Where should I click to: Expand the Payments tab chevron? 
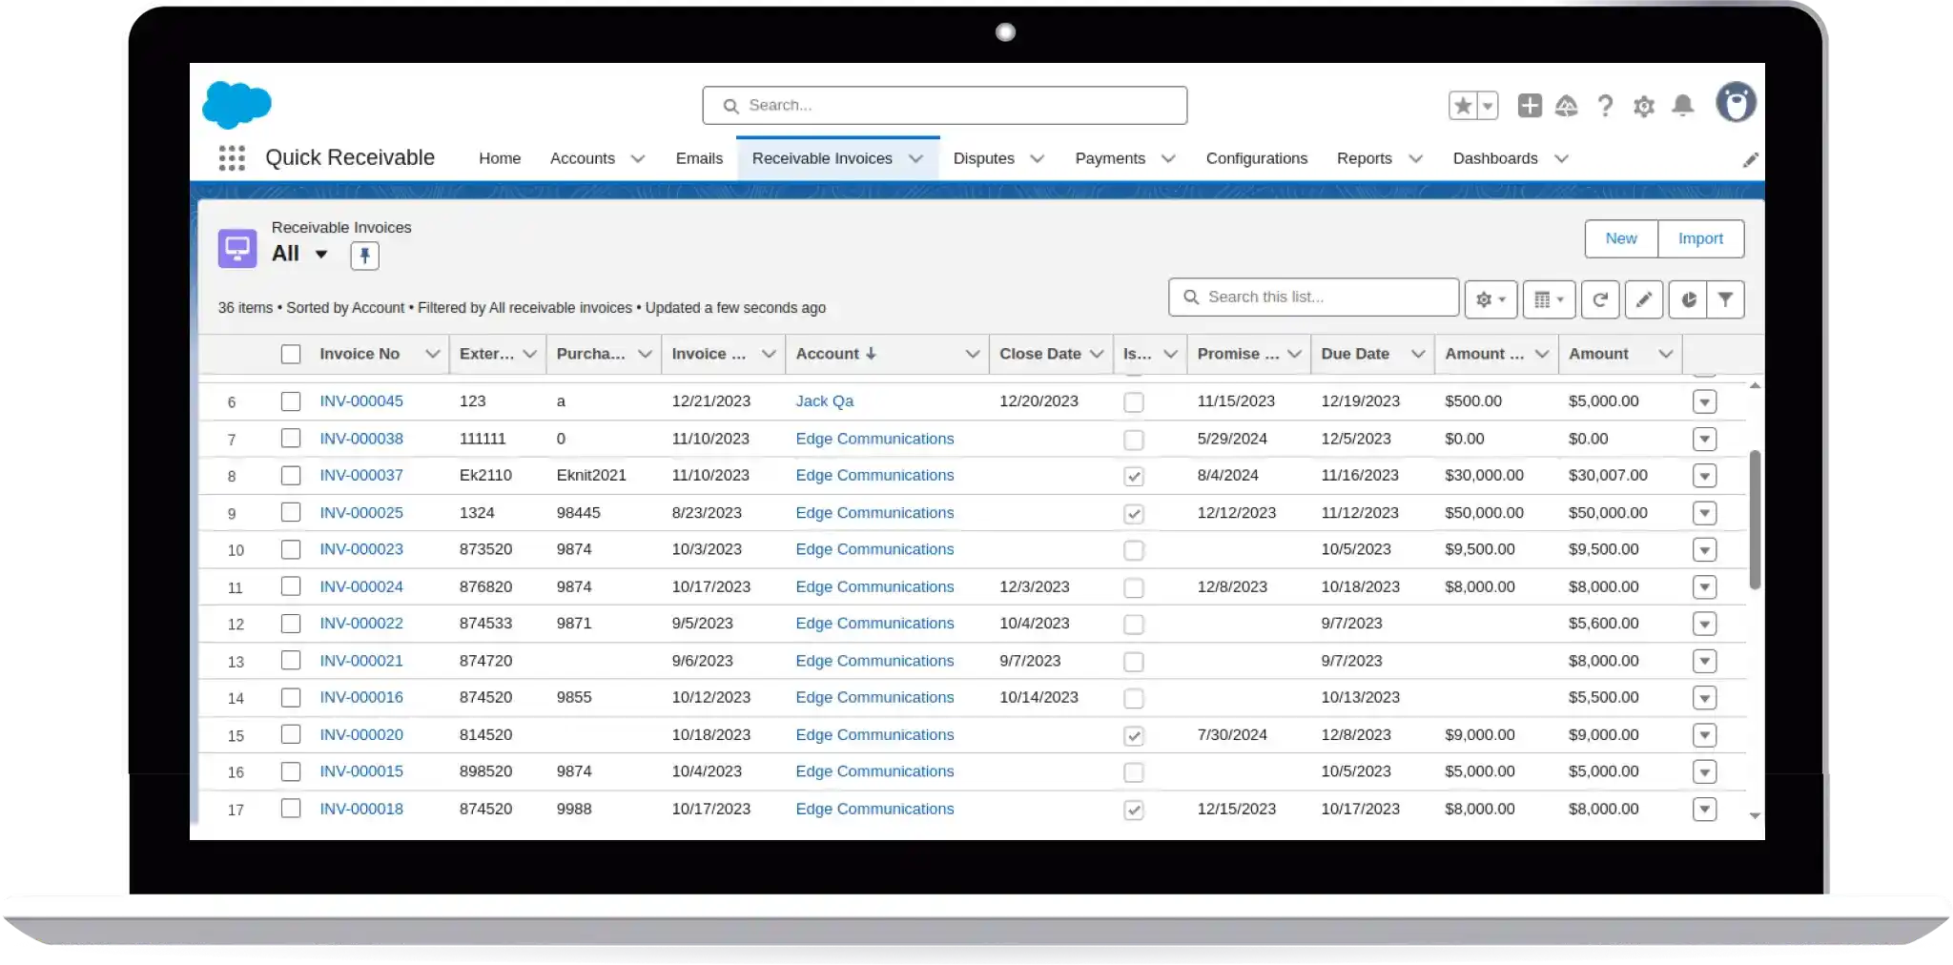click(x=1168, y=159)
